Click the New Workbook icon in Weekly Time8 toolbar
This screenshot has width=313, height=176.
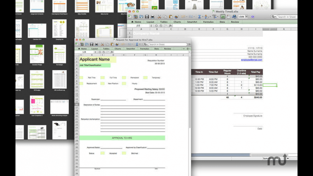tap(130, 17)
